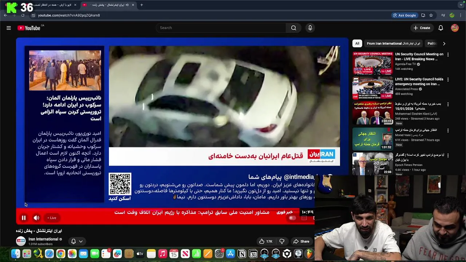Open Iran International channel page
Viewport: 466px width, 262px height.
[x=43, y=239]
